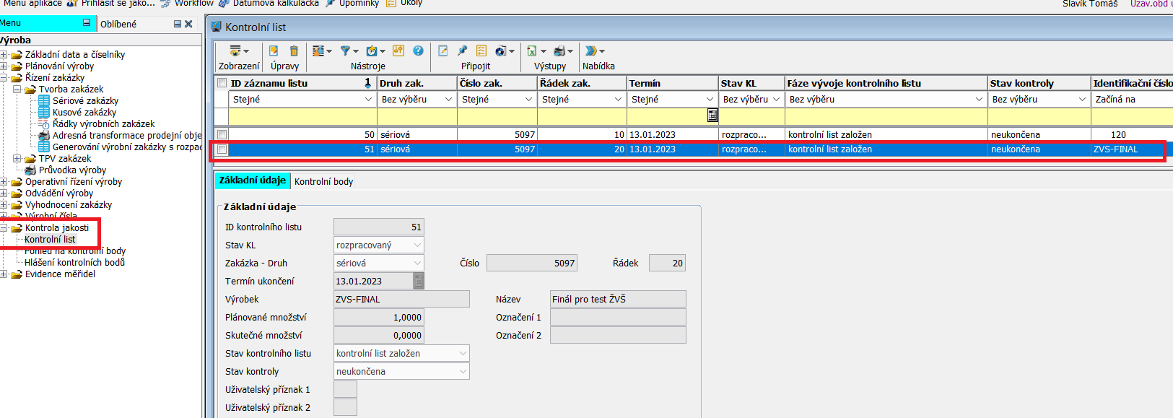Click the Fáze vývoje kontrolního listu column header

pyautogui.click(x=853, y=83)
